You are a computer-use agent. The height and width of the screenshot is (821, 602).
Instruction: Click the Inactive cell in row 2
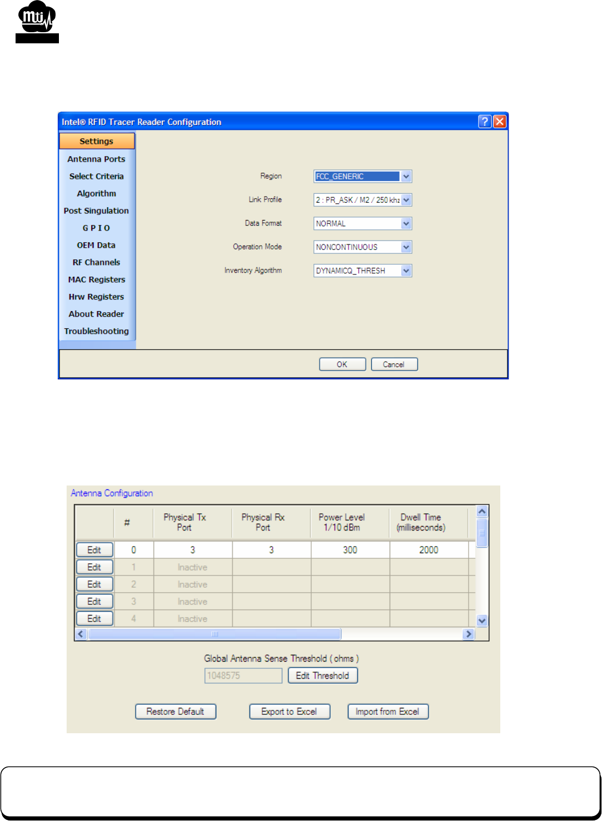pyautogui.click(x=192, y=584)
